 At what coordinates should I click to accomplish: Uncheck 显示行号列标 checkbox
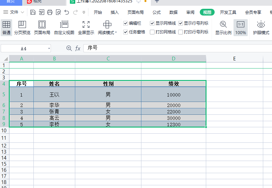pos(181,23)
